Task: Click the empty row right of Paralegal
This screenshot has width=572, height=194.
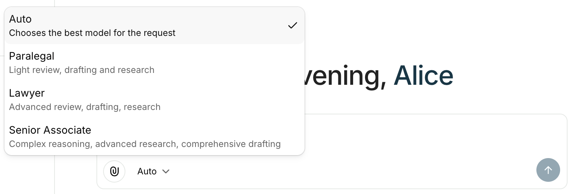Action: [223, 63]
